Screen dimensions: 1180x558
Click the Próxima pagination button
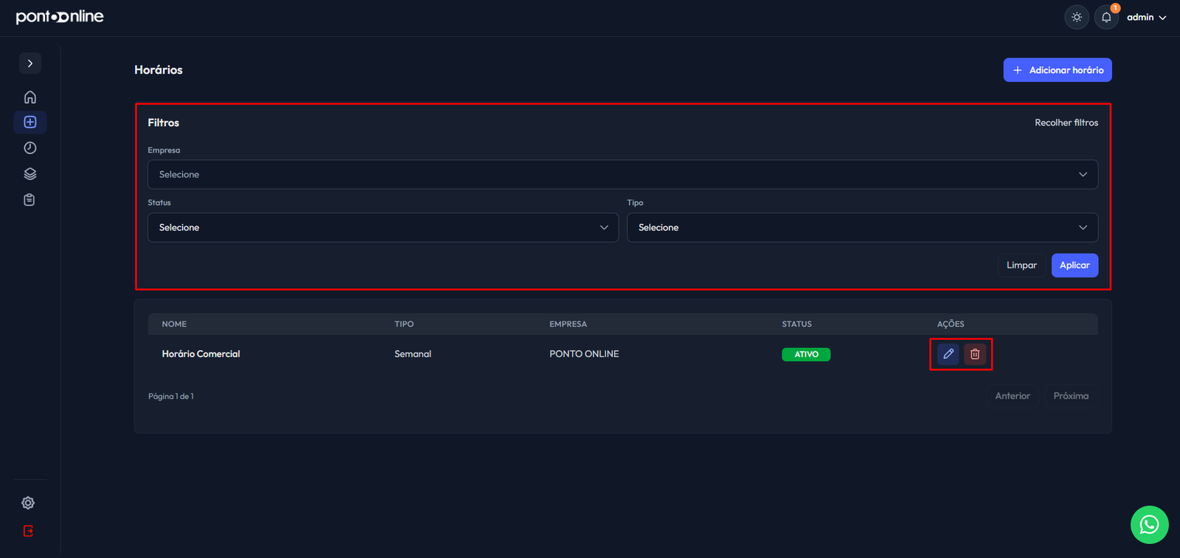(x=1071, y=396)
